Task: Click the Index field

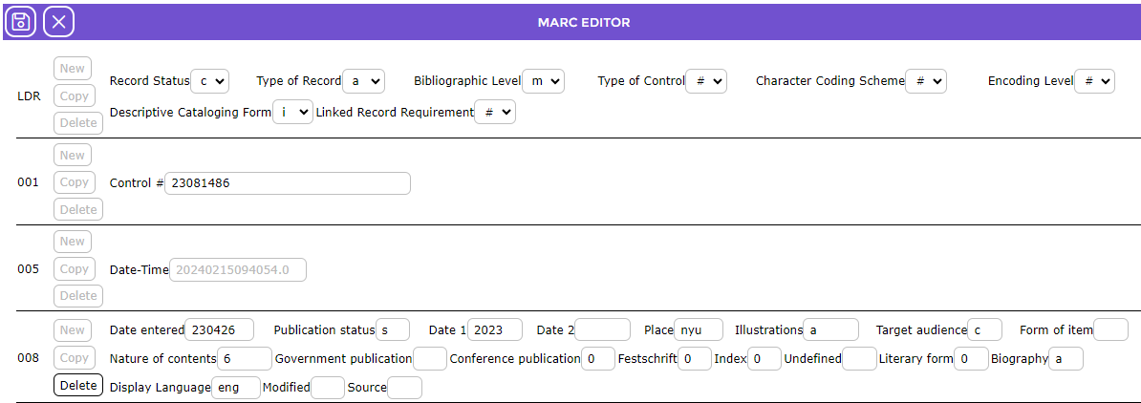Action: [764, 359]
